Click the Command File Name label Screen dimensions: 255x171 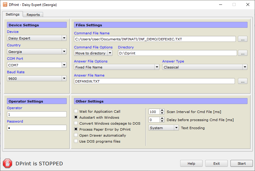click(x=92, y=33)
